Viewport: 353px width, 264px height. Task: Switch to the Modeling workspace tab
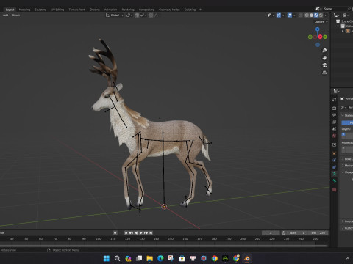tap(24, 10)
